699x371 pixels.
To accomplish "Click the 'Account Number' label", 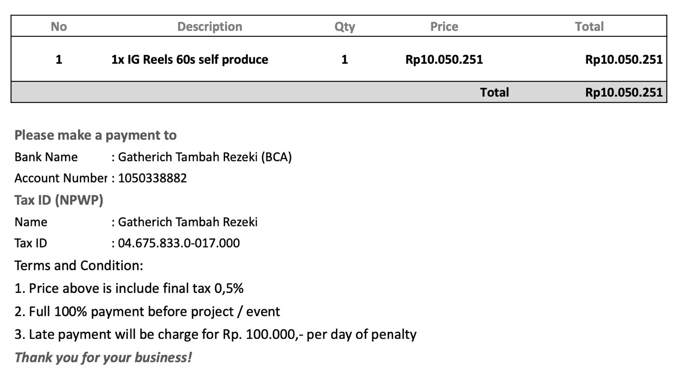I will 60,178.
